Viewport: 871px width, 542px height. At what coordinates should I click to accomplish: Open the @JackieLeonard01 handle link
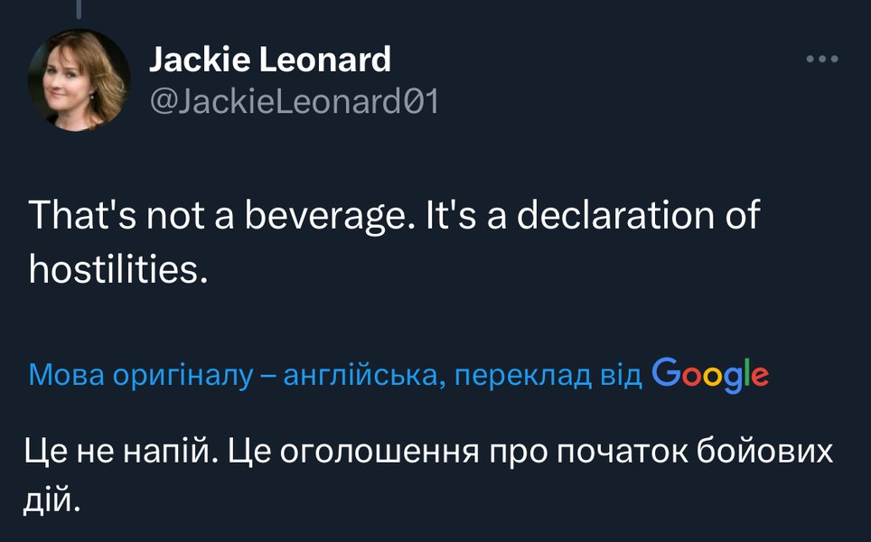pos(293,101)
